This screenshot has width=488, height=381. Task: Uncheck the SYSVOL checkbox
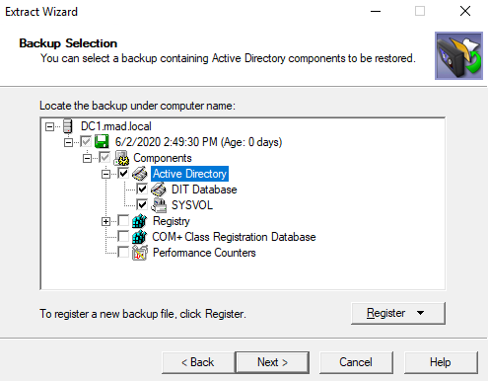(x=142, y=204)
